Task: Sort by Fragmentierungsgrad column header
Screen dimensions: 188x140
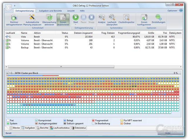Action: pyautogui.click(x=129, y=33)
